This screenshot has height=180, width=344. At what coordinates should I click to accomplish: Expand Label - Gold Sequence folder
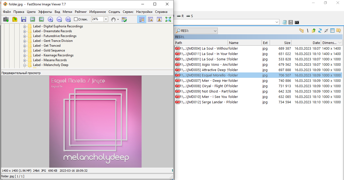(x=24, y=50)
